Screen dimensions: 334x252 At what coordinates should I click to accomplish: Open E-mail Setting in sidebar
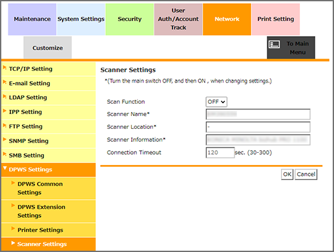pyautogui.click(x=48, y=83)
